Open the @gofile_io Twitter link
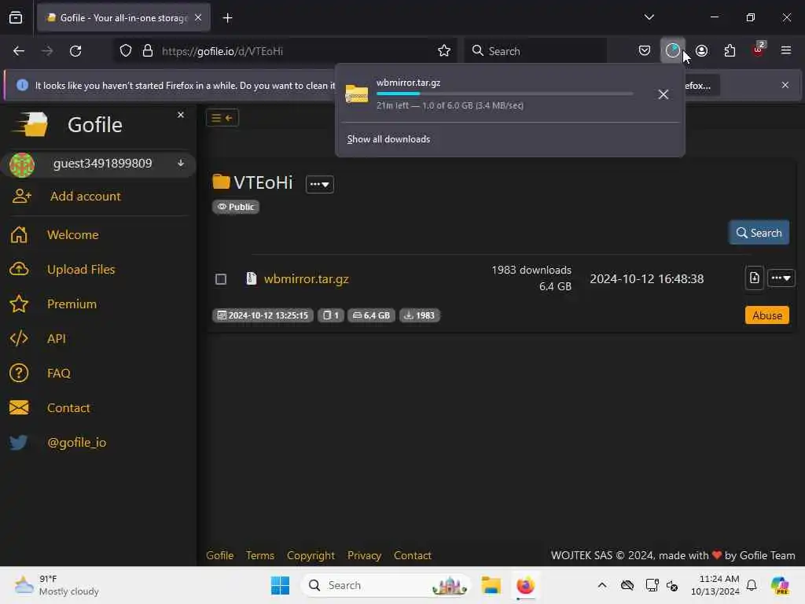 76,442
